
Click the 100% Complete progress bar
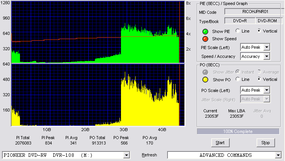point(238,131)
